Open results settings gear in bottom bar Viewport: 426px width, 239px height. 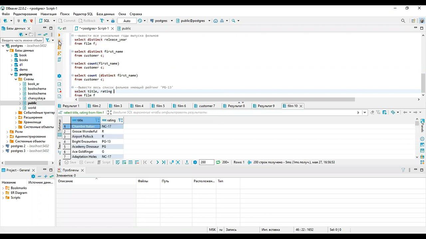coord(195,162)
